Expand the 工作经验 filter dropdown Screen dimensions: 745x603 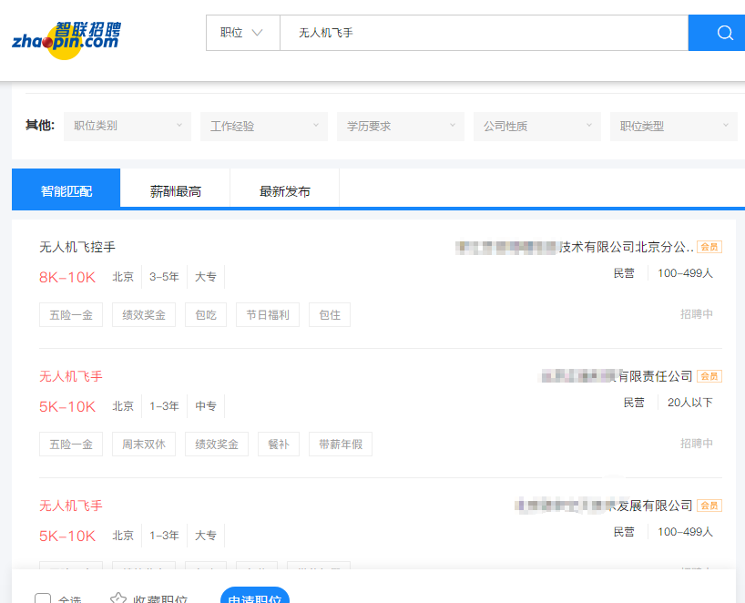point(264,127)
